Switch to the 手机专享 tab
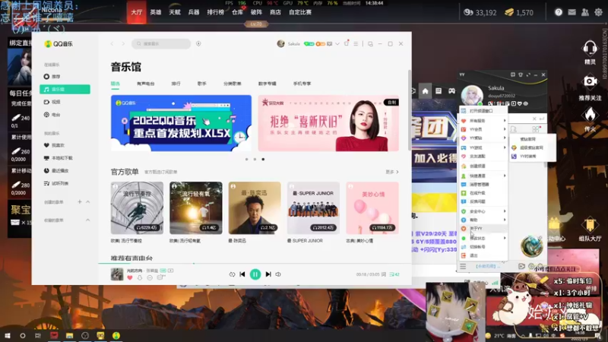 point(302,84)
